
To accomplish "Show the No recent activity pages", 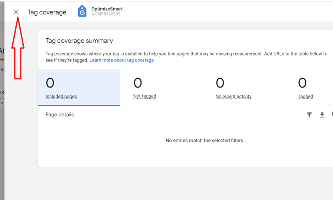I will click(233, 96).
